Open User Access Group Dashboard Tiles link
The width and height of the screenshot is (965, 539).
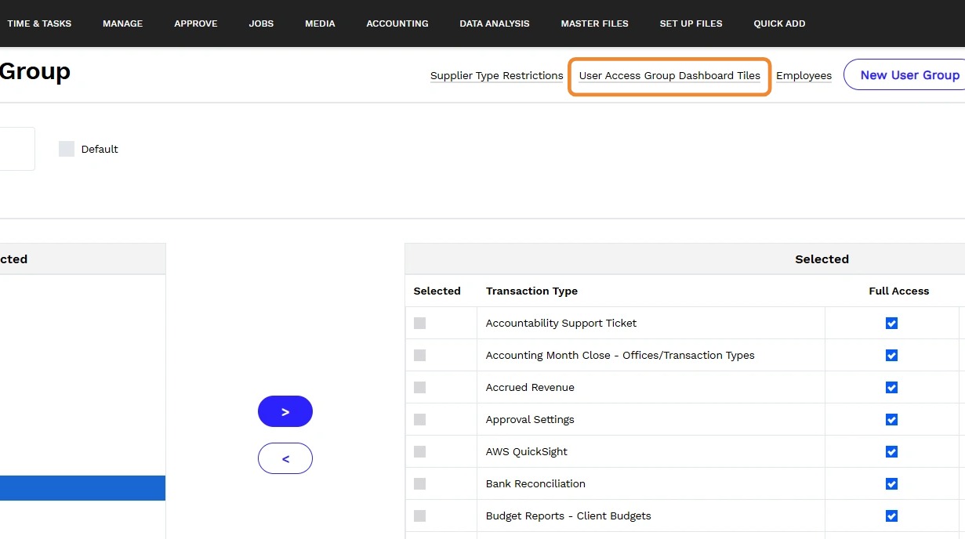[x=669, y=76]
